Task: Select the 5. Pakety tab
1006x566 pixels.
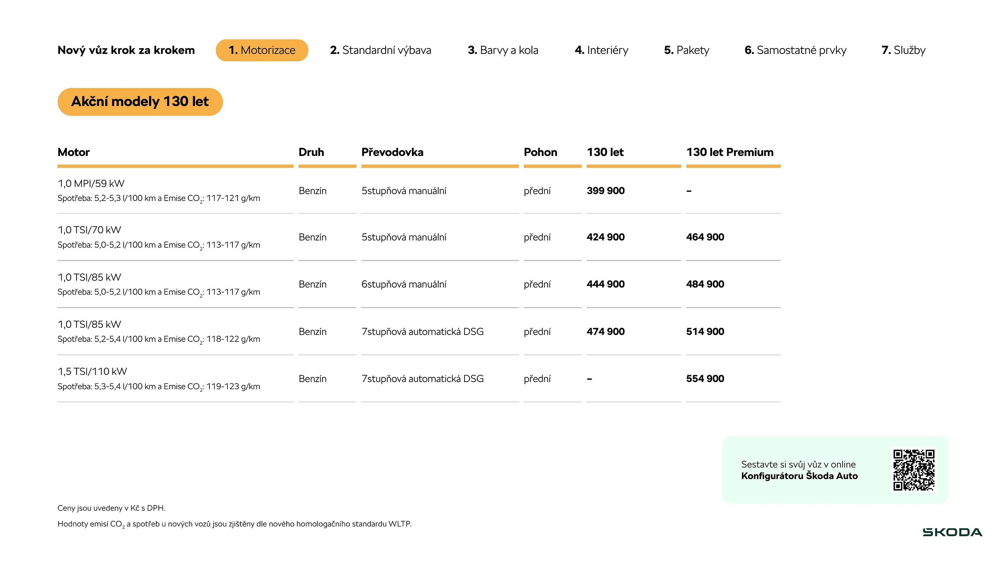Action: click(x=687, y=50)
